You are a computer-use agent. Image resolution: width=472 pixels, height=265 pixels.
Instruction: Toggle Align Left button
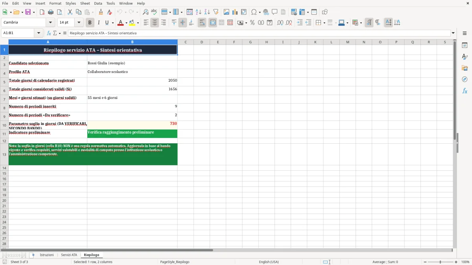(x=146, y=23)
